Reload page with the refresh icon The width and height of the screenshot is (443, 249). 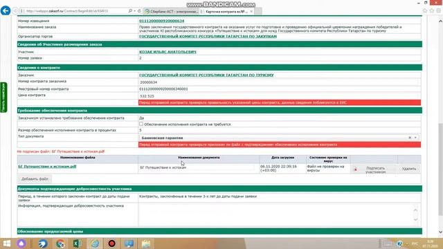point(139,11)
